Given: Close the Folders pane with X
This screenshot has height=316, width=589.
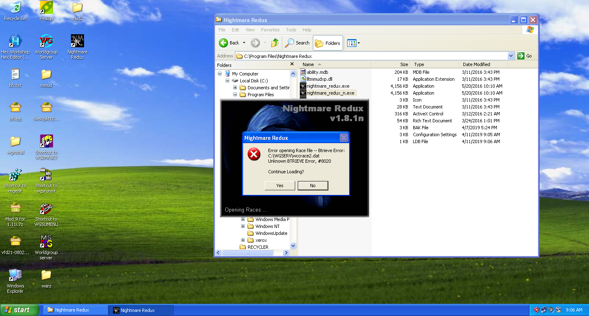Looking at the screenshot, I should tap(292, 64).
